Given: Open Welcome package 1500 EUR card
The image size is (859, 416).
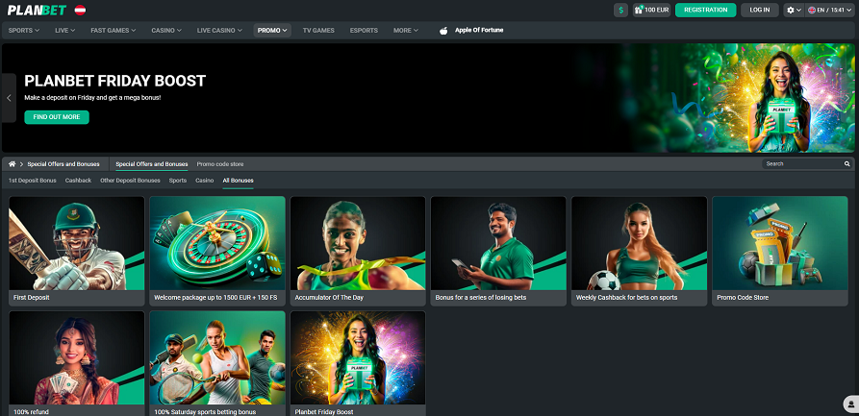Looking at the screenshot, I should (x=217, y=251).
